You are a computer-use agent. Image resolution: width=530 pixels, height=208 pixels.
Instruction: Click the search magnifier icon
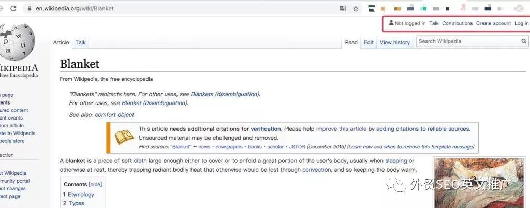coord(524,41)
